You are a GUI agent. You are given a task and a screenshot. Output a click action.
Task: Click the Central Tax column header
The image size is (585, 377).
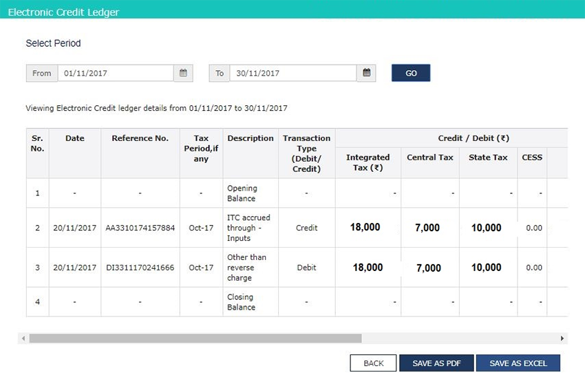click(429, 158)
